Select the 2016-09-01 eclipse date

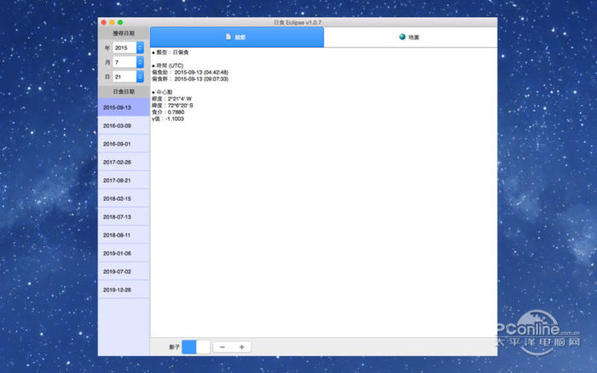(x=124, y=144)
